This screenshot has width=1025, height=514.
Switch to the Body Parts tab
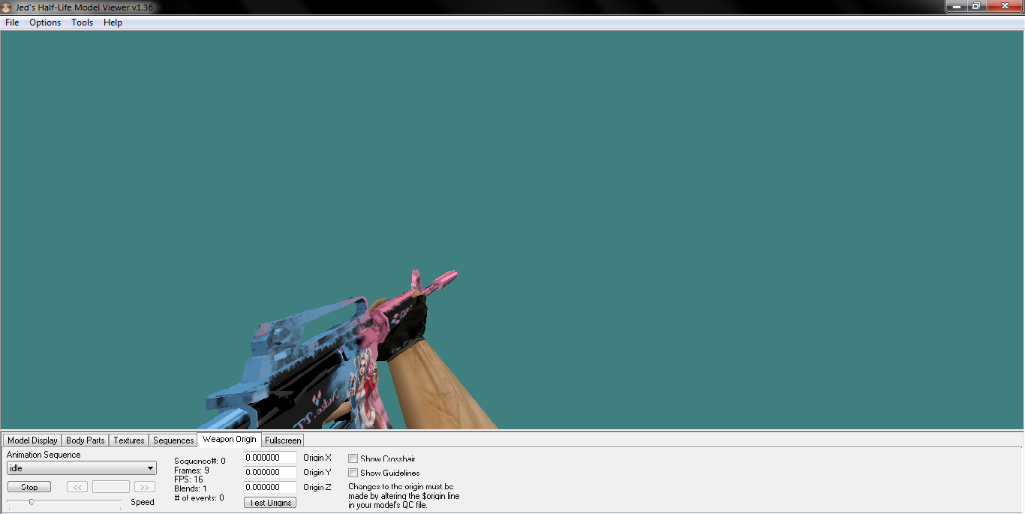point(86,440)
